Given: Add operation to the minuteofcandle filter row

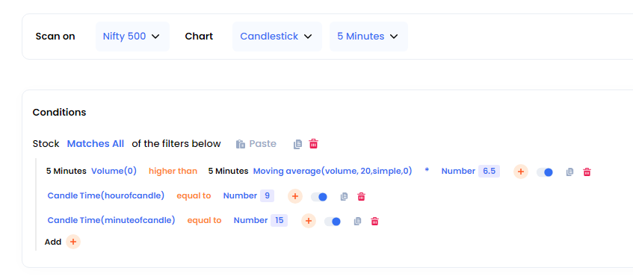Looking at the screenshot, I should click(309, 221).
